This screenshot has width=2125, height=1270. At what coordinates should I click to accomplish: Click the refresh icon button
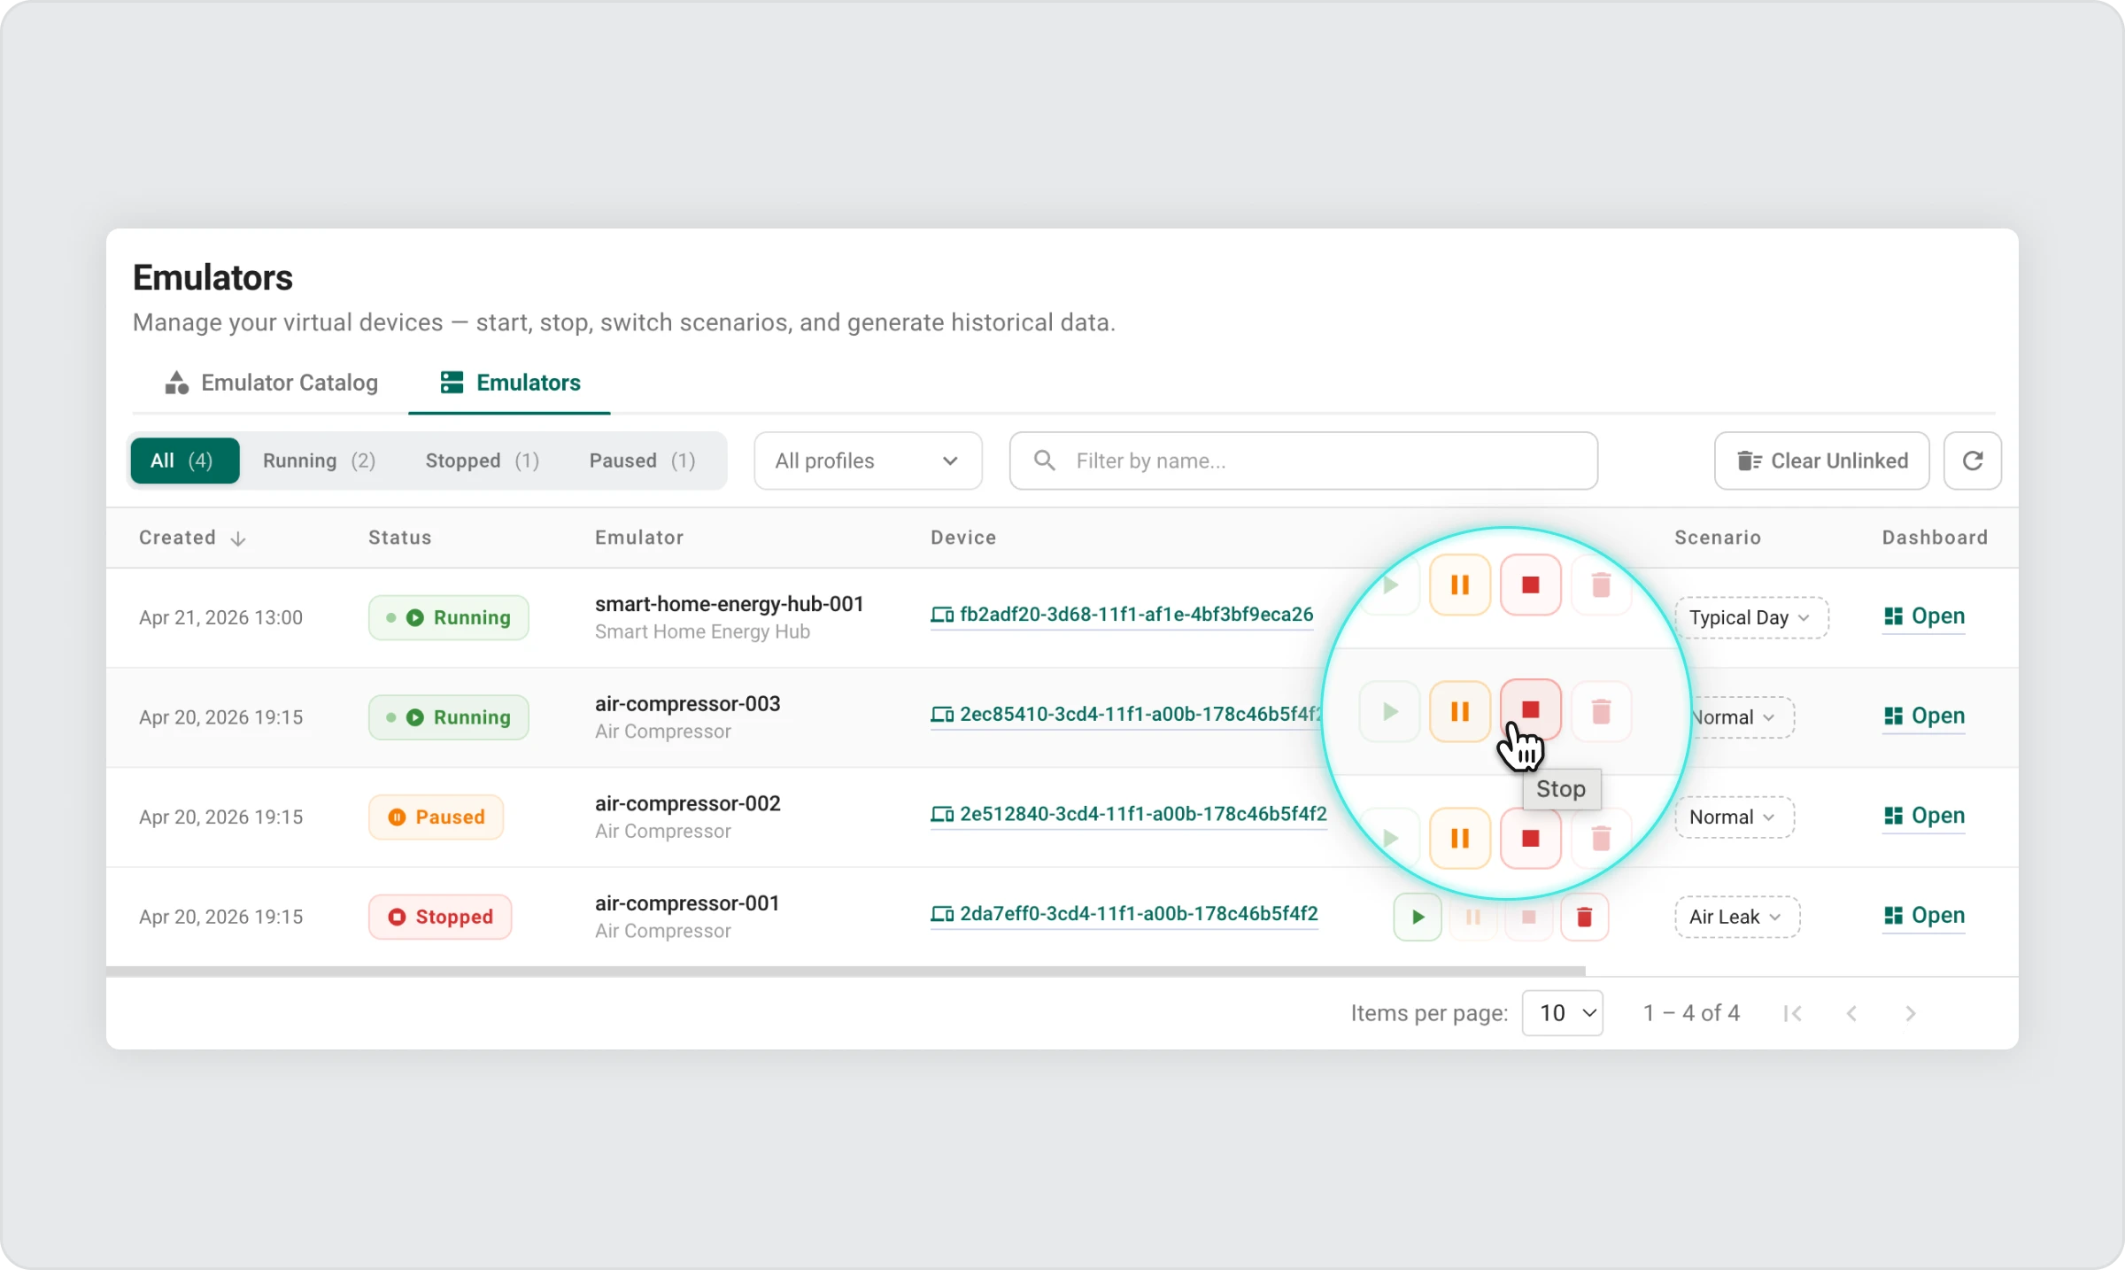[1972, 461]
